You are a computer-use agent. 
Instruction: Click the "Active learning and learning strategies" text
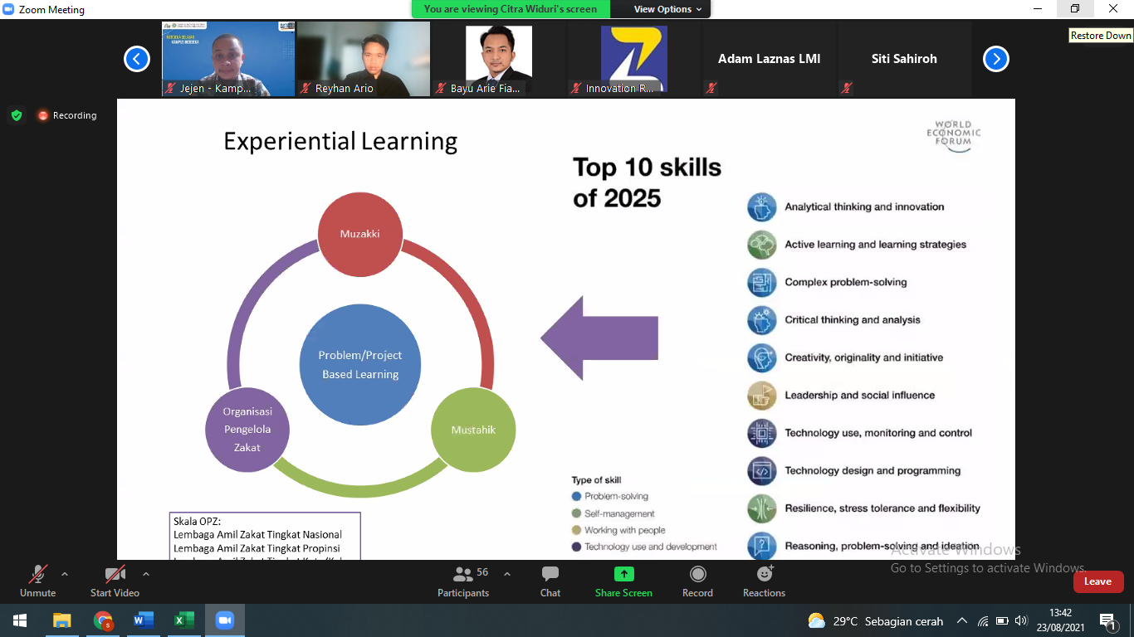876,245
